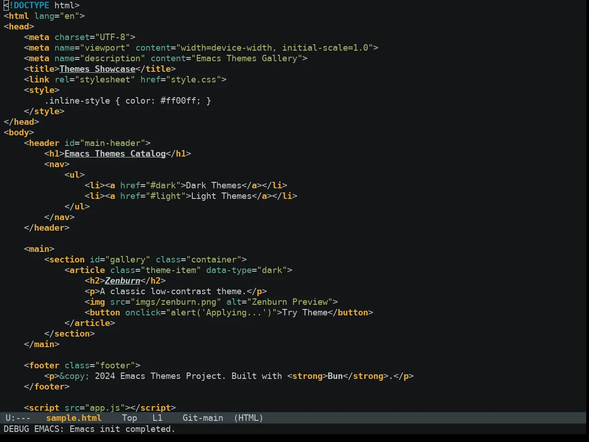Click the opening <nav> tag
The image size is (589, 442).
57,164
